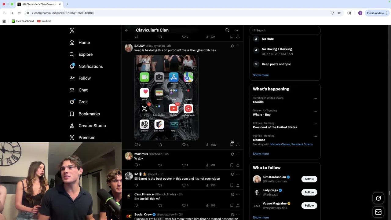Reply to maximus's W guy post
This screenshot has height=220, width=391.
137,165
